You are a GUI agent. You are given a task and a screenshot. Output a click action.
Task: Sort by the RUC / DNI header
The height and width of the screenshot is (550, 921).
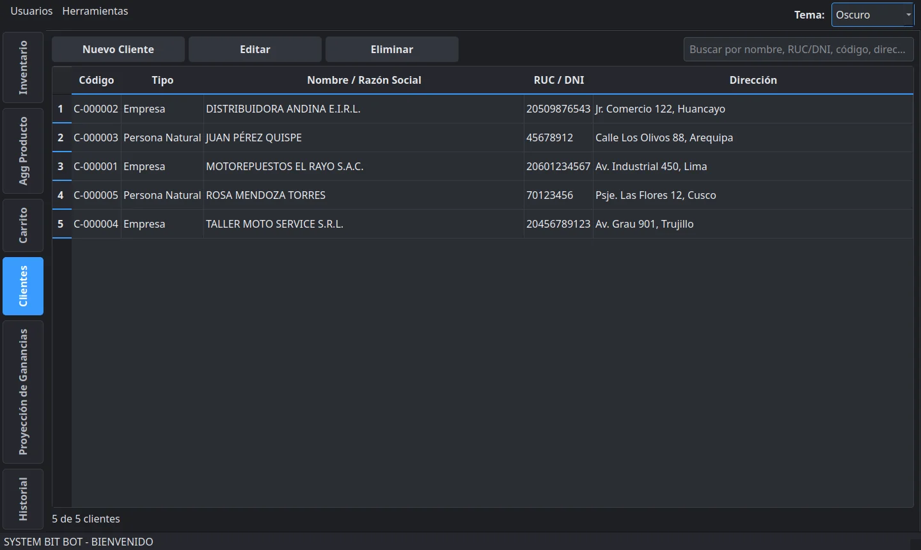tap(559, 80)
